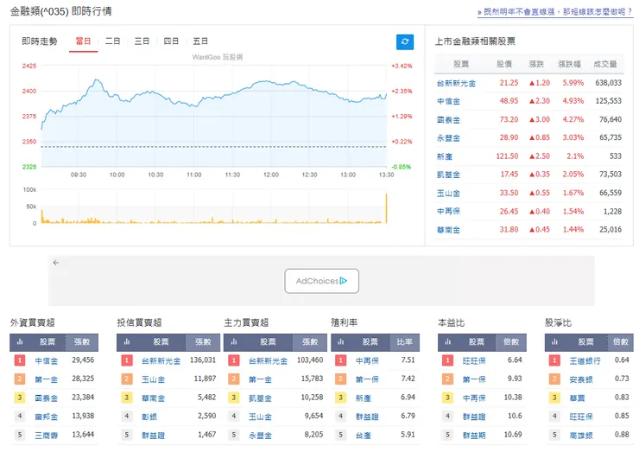This screenshot has height=452, width=639.
Task: Click bar chart icon in 外資買賣超 table header
Action: click(x=19, y=342)
